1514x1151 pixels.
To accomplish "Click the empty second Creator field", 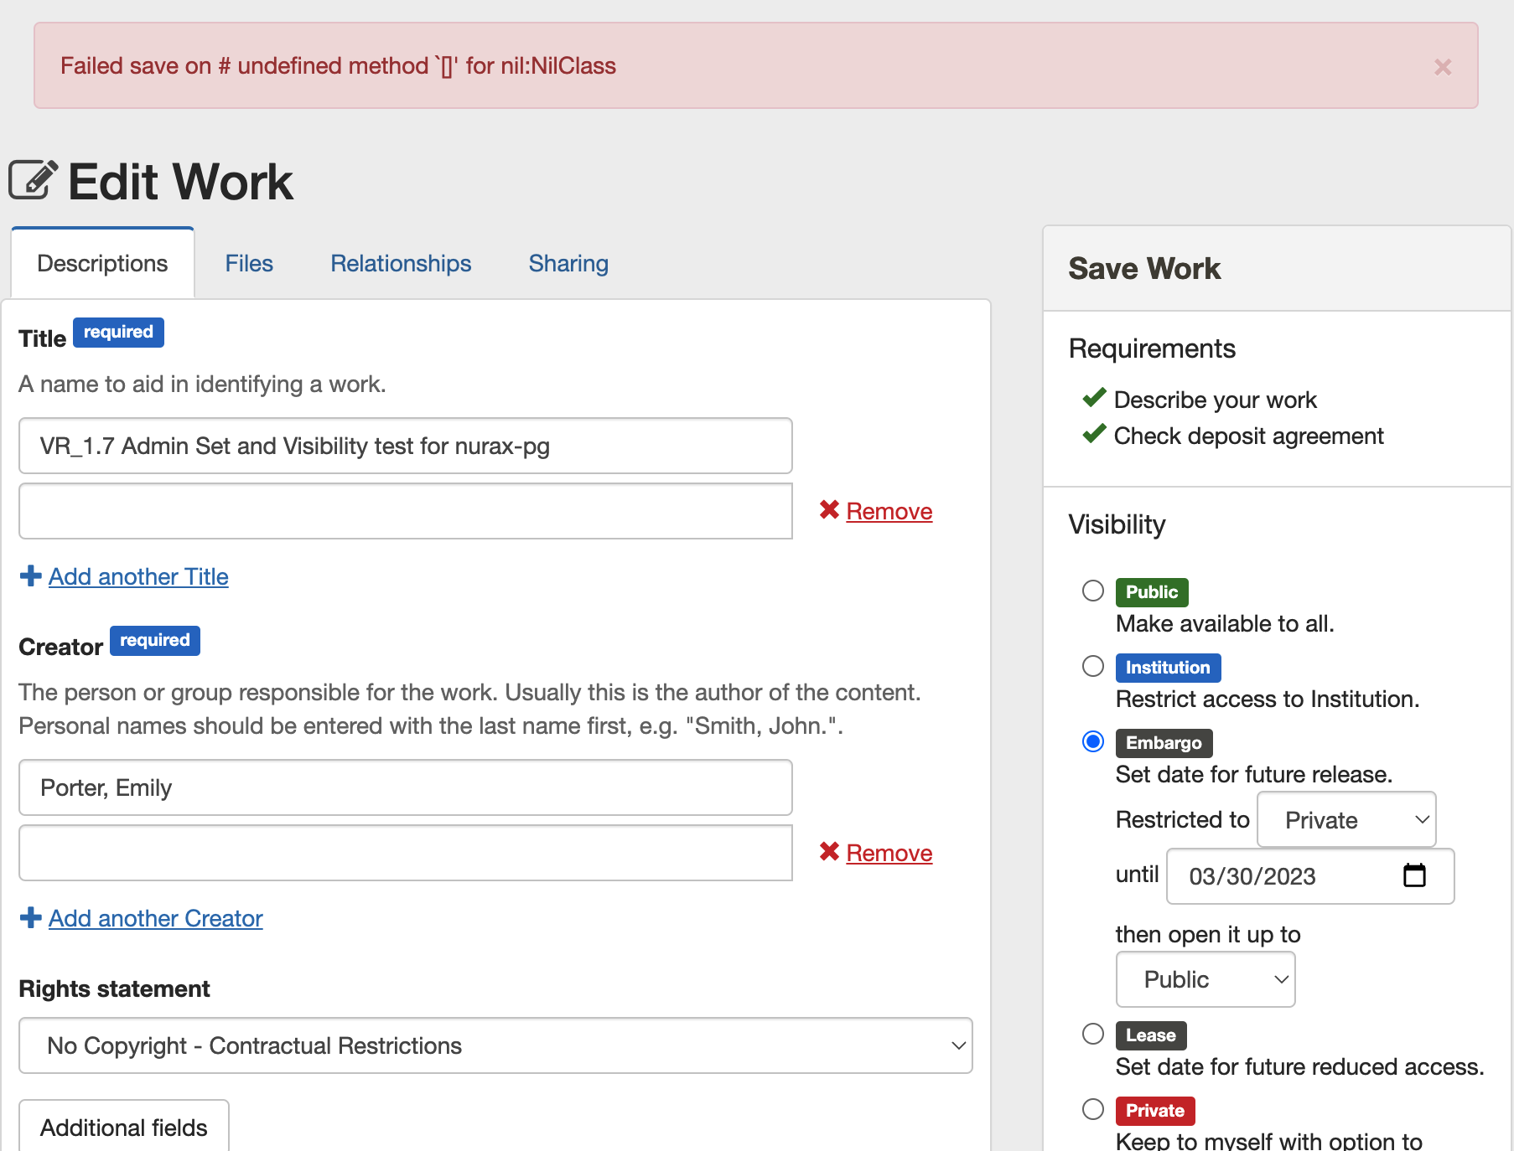I will (406, 853).
